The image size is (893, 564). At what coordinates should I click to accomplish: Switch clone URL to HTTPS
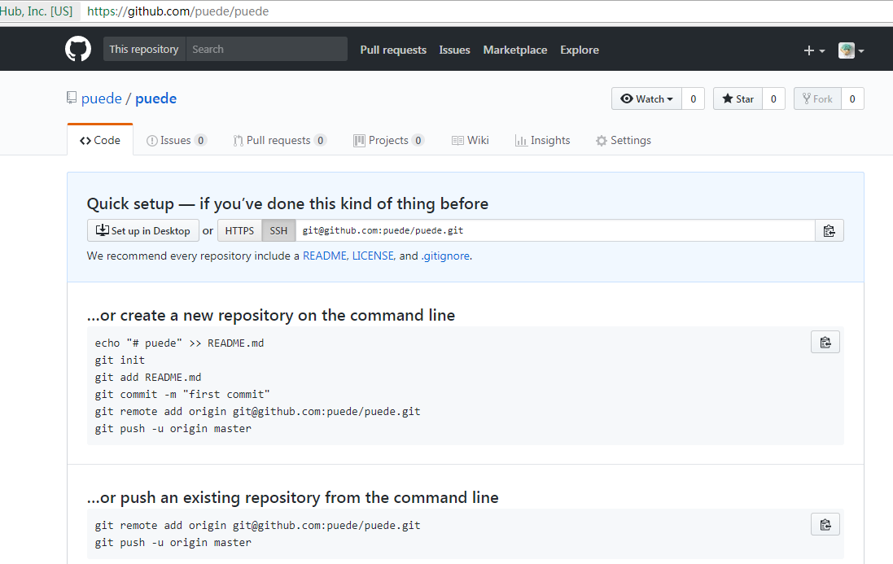[239, 230]
